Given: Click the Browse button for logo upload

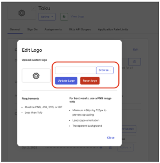Looking at the screenshot, I should pos(105,70).
